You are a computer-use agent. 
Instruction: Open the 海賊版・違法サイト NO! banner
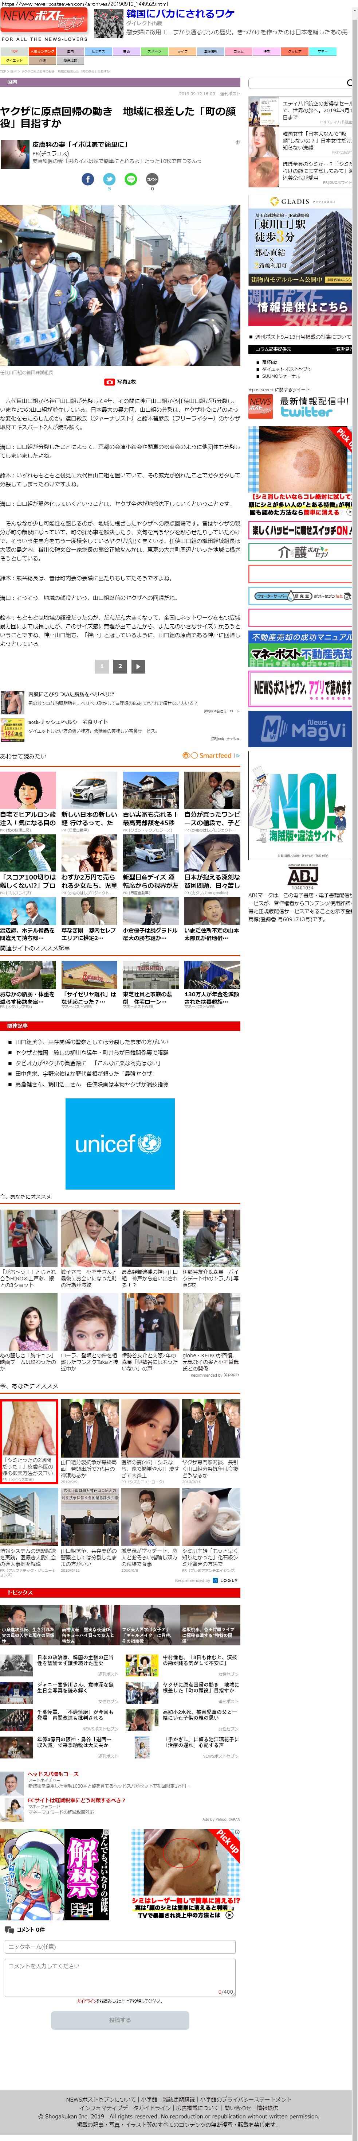300,804
